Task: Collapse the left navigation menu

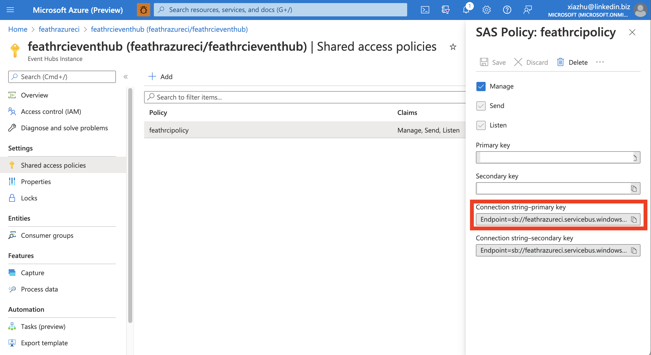Action: click(126, 77)
